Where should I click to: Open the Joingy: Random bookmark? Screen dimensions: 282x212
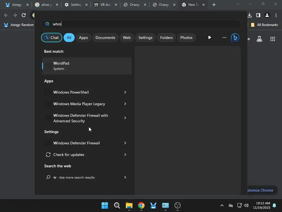point(19,25)
